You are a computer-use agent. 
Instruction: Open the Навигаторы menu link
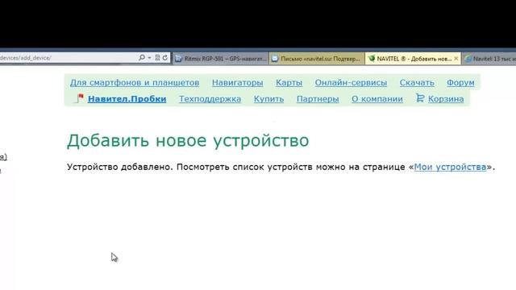tap(237, 82)
